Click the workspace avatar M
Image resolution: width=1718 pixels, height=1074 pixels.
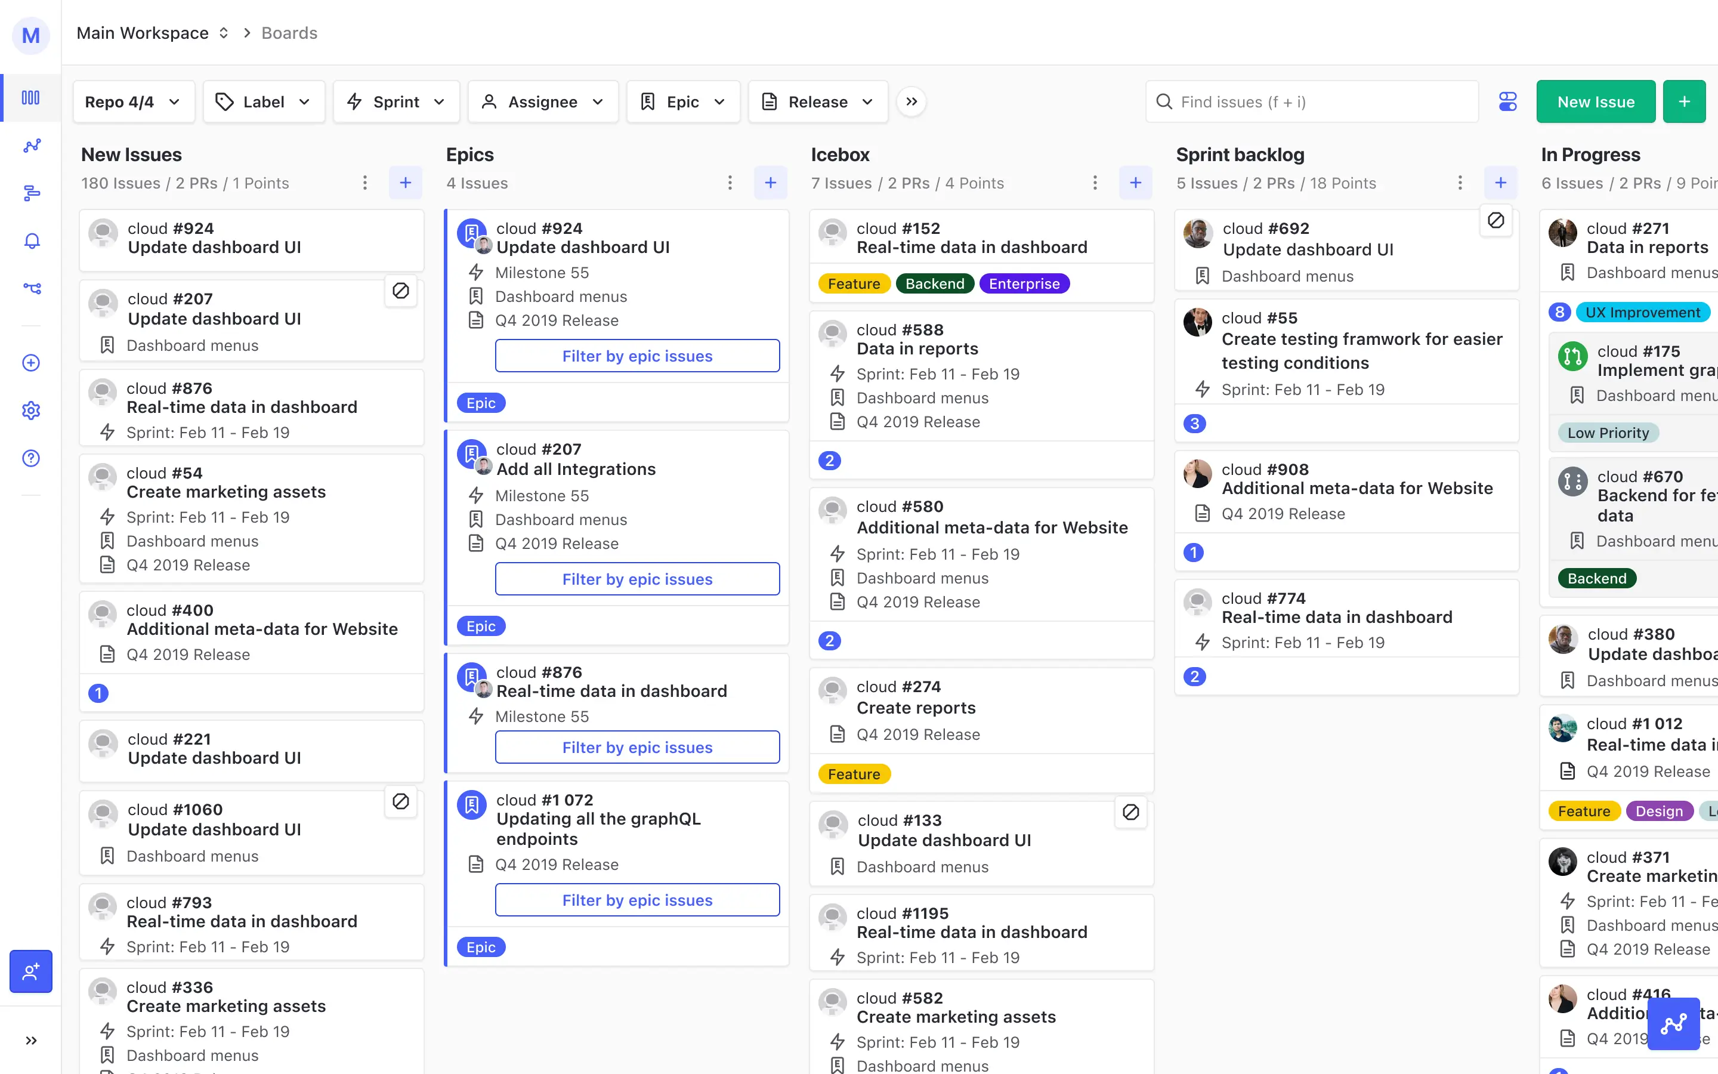(x=30, y=35)
